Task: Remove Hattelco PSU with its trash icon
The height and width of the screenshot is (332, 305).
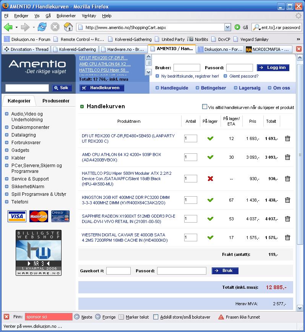Action: 287,179
